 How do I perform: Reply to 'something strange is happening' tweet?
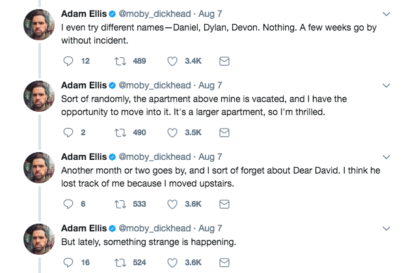(69, 263)
